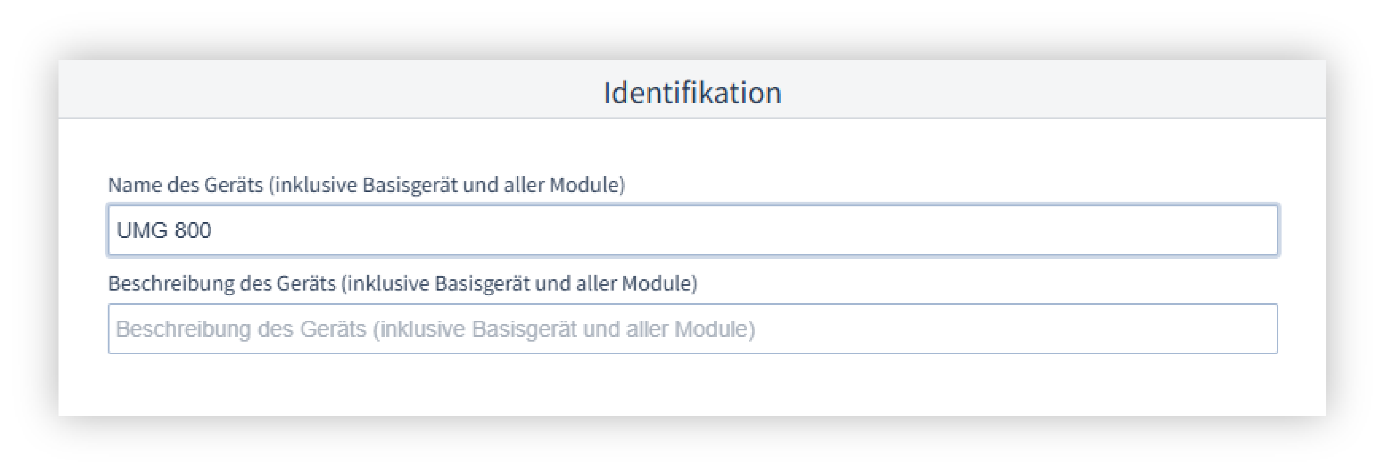
Task: Click 'UMG' inside the name field
Action: tap(142, 230)
